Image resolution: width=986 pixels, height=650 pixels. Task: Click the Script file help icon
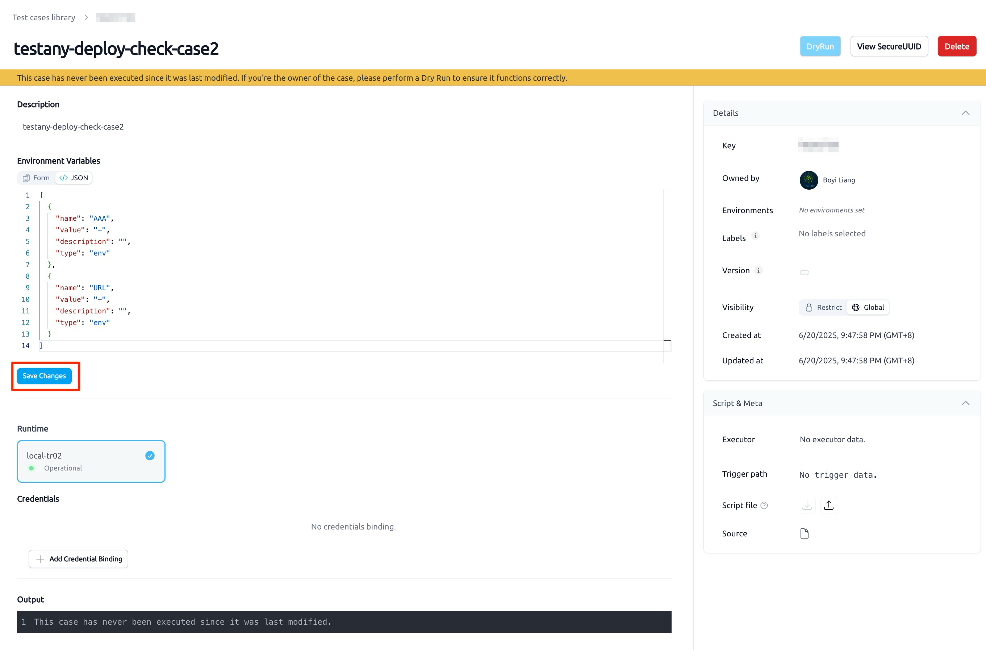pos(764,505)
